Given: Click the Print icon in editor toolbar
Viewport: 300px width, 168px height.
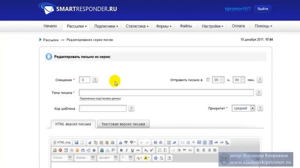Looking at the screenshot, I should click(120, 142).
